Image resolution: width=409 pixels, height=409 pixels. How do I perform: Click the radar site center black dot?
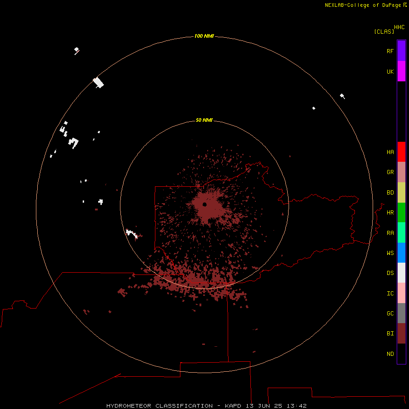(205, 204)
